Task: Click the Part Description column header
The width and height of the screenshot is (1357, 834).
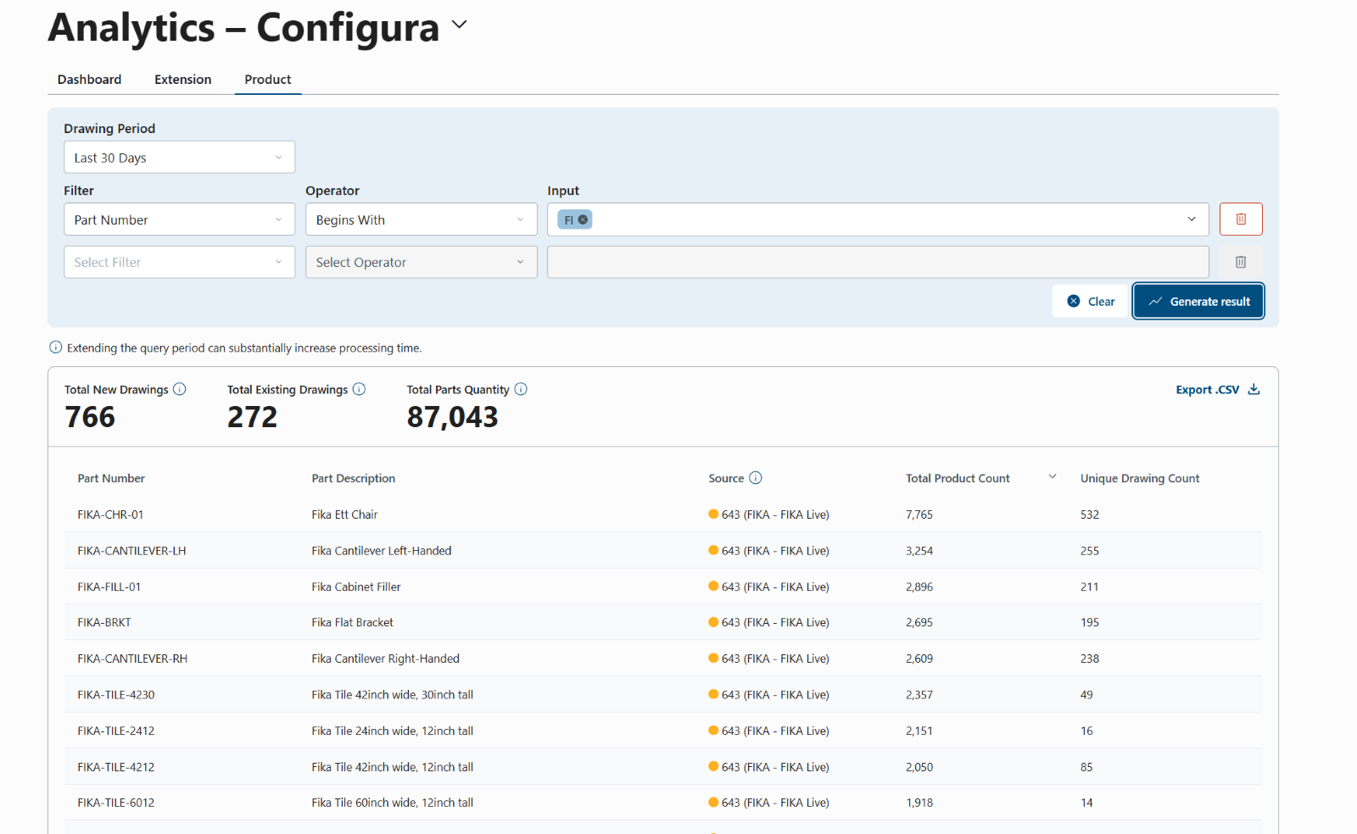Action: tap(353, 478)
